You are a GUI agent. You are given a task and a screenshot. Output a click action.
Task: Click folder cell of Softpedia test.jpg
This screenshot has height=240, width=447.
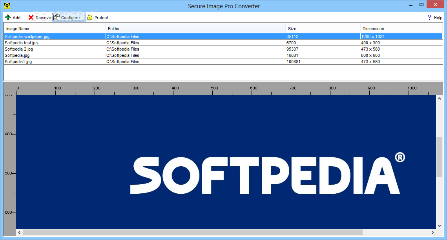point(123,43)
